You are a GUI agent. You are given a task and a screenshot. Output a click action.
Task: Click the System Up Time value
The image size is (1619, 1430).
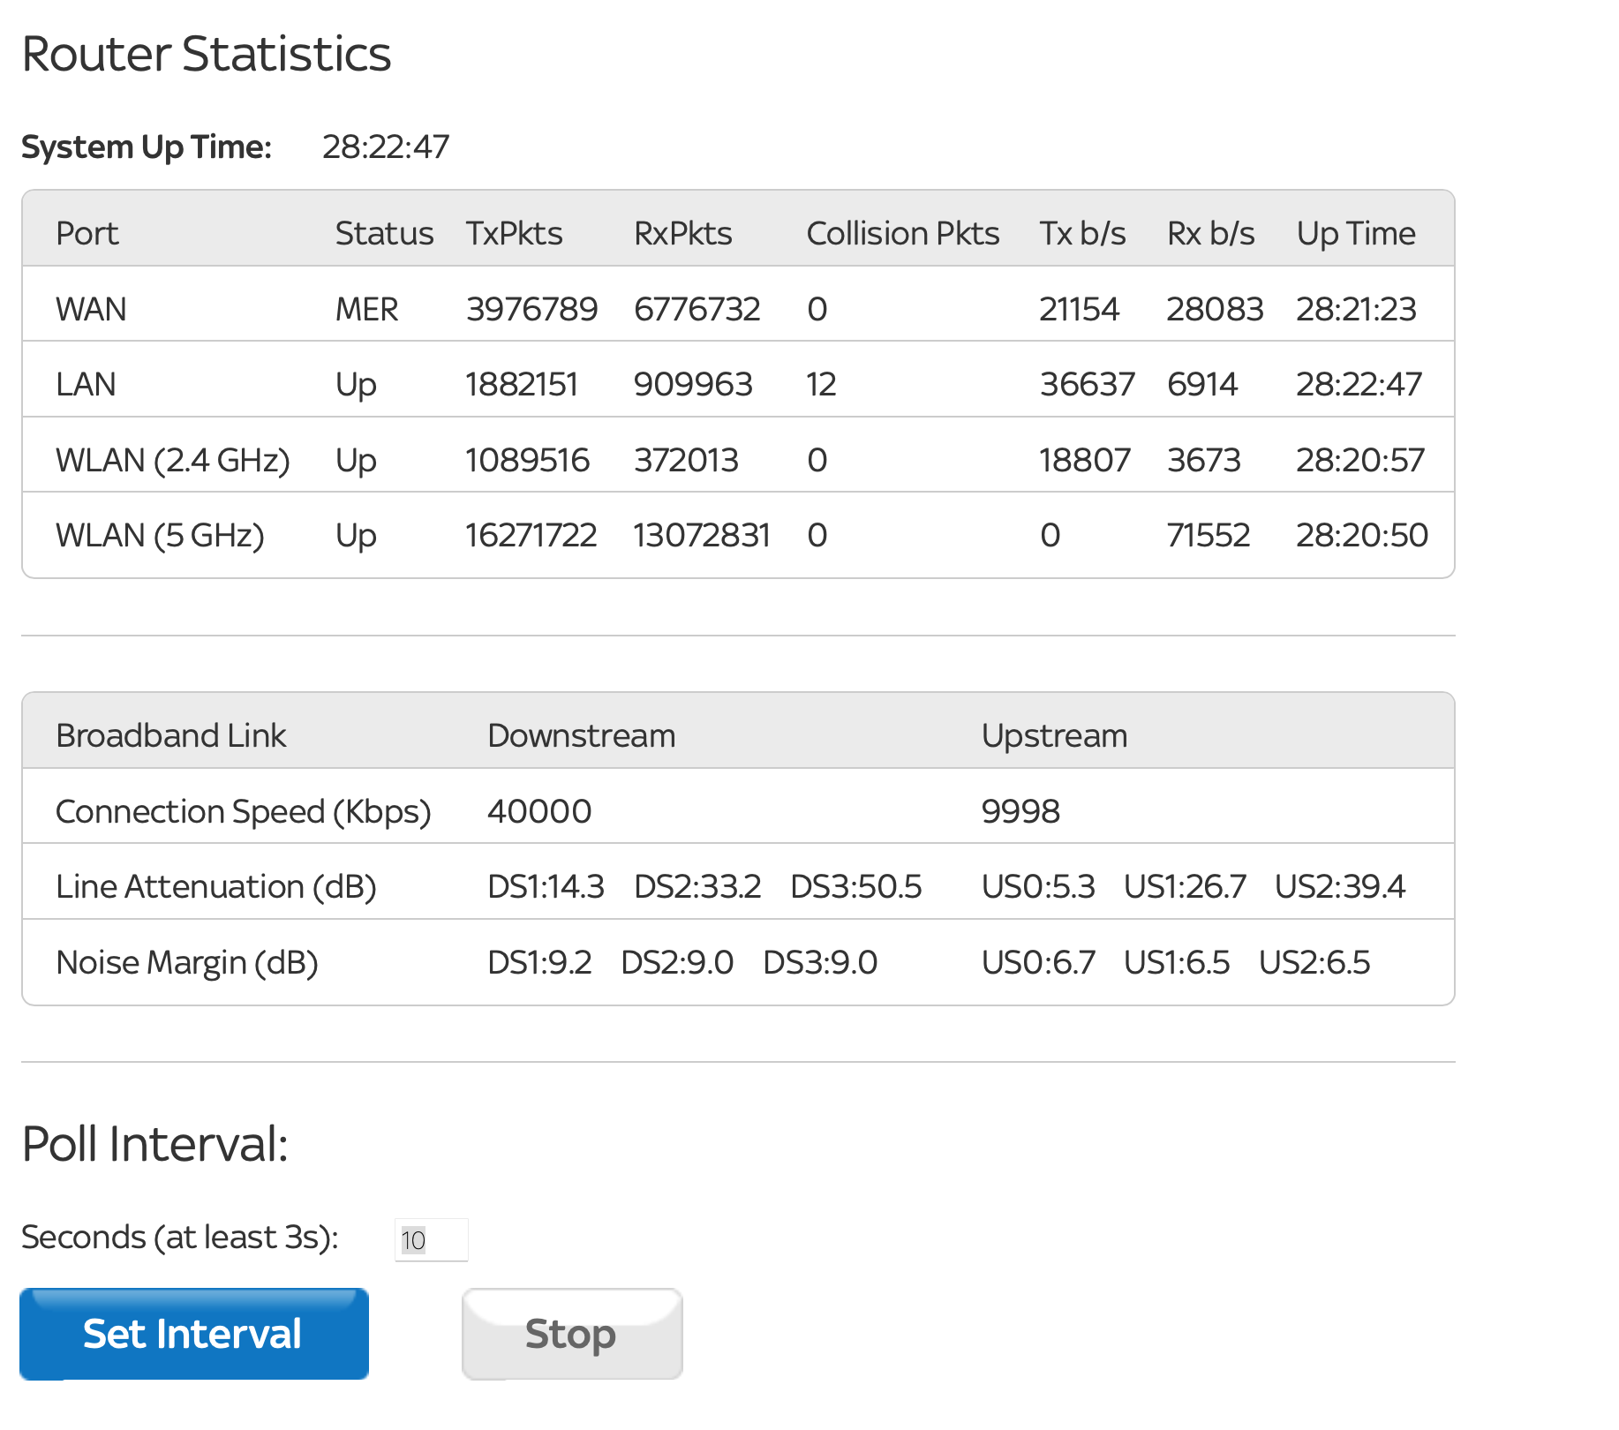click(x=386, y=147)
